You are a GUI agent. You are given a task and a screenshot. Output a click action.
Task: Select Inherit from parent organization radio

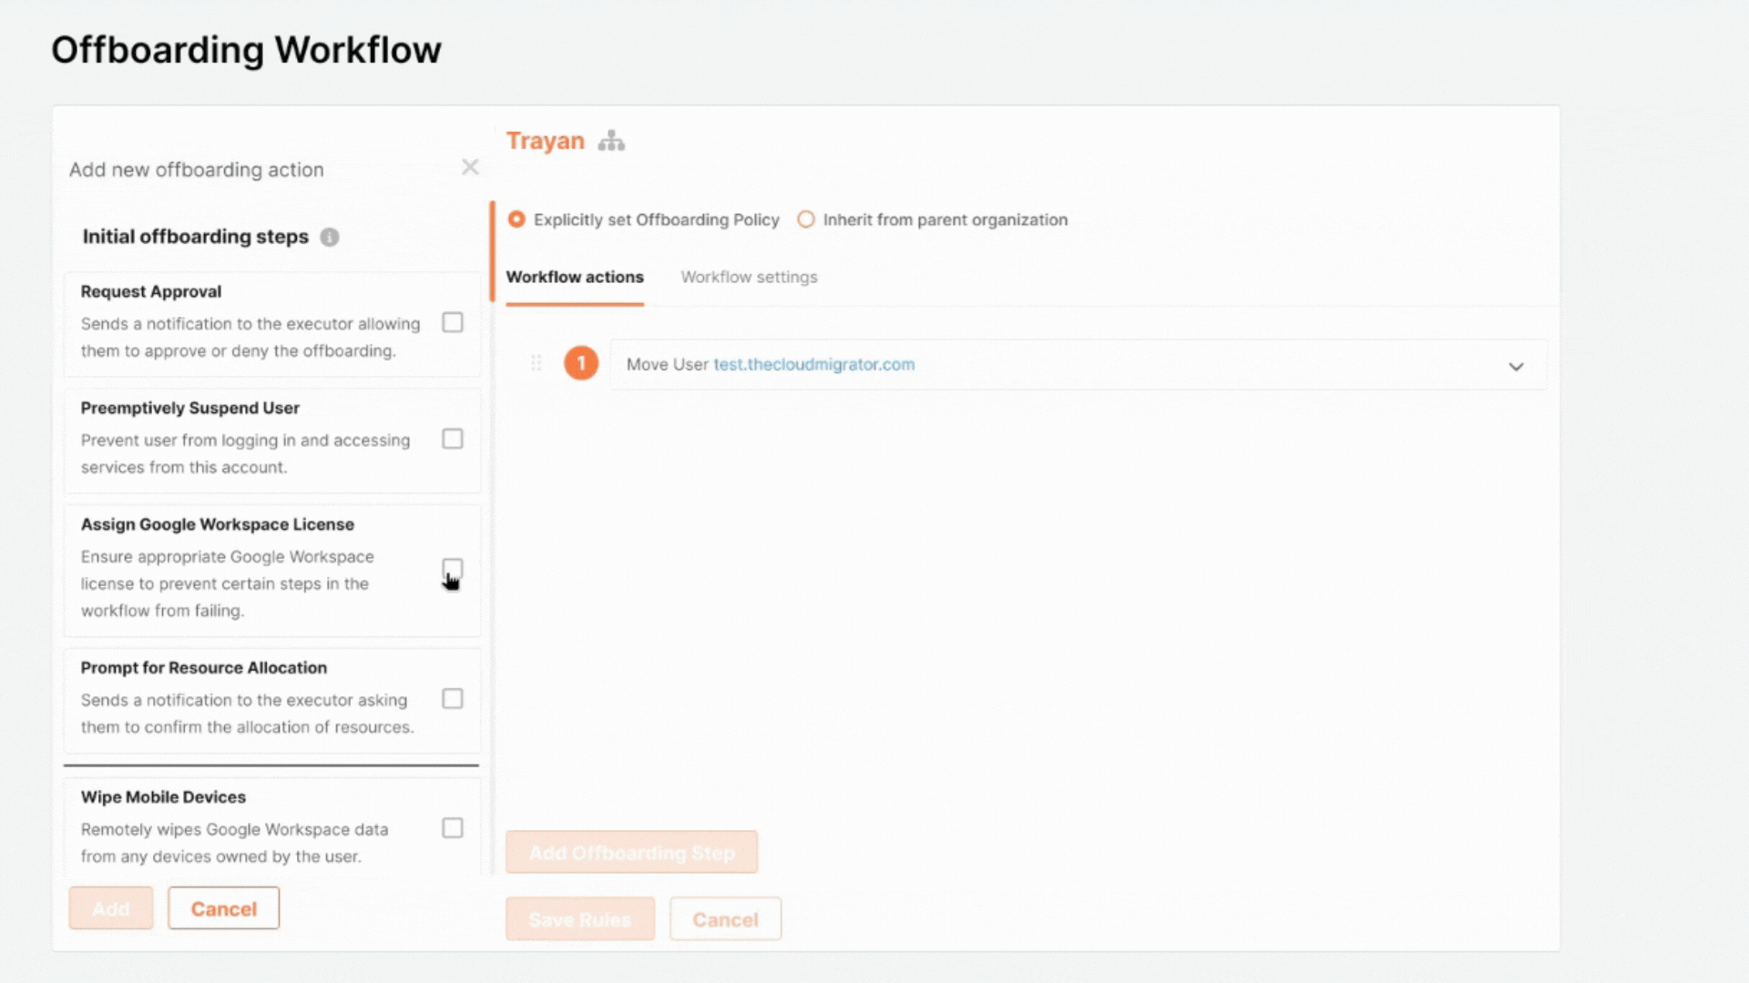pyautogui.click(x=806, y=219)
